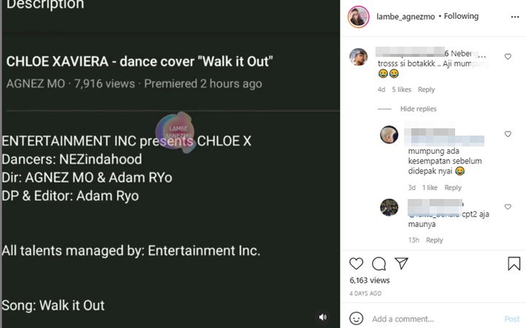Open lambe_agnezmo profile picture

pyautogui.click(x=358, y=16)
